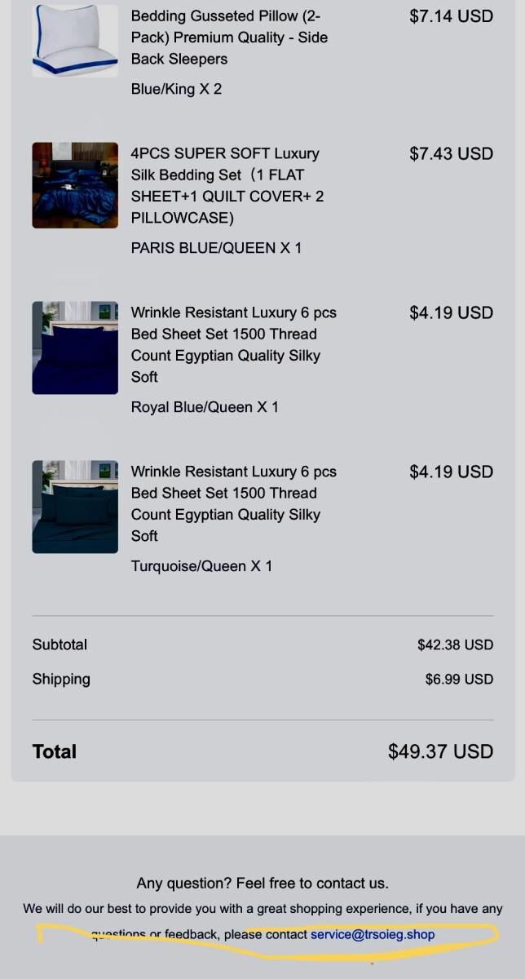525x979 pixels.
Task: Click the $49.37 USD total amount
Action: click(440, 751)
